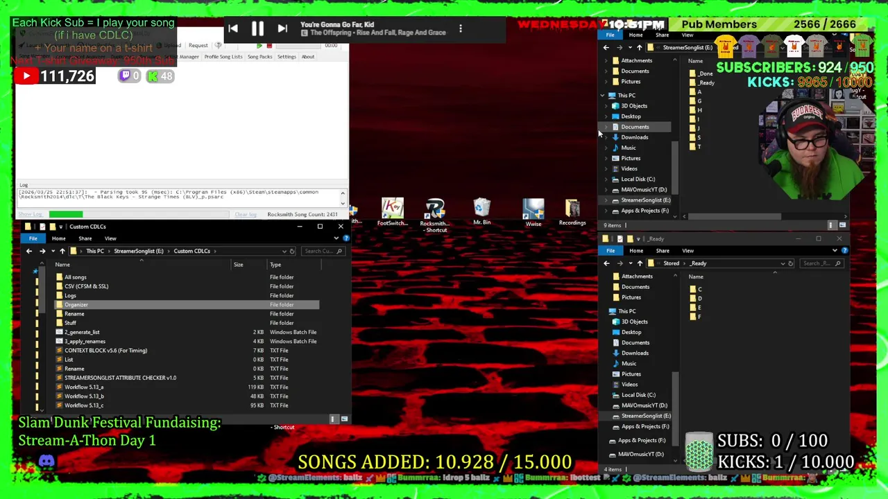Screen dimensions: 888x499
Task: Expand Documents node in StreamerSonglist window tree
Action: (606, 127)
